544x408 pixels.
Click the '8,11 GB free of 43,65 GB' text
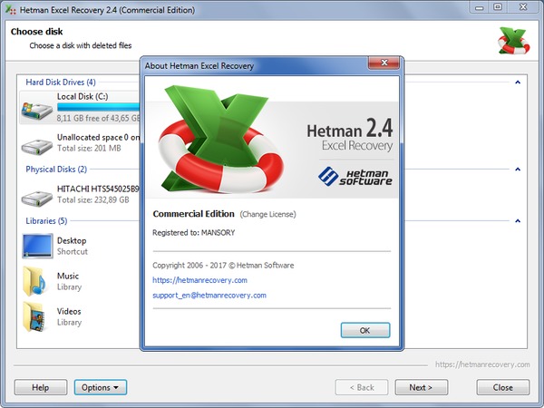tap(99, 118)
